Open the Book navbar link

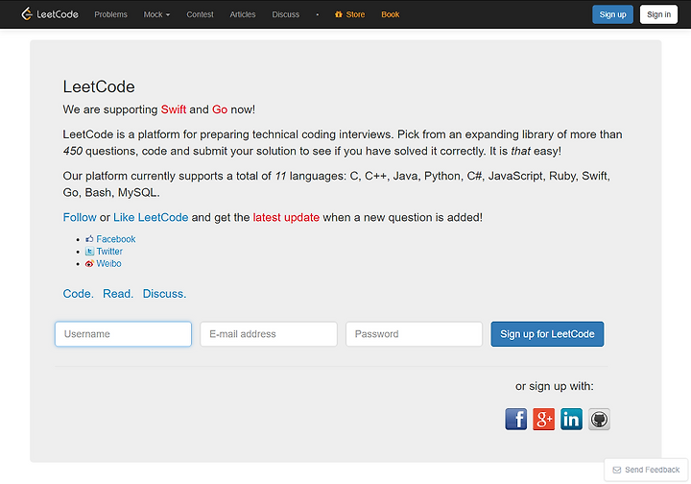point(390,14)
